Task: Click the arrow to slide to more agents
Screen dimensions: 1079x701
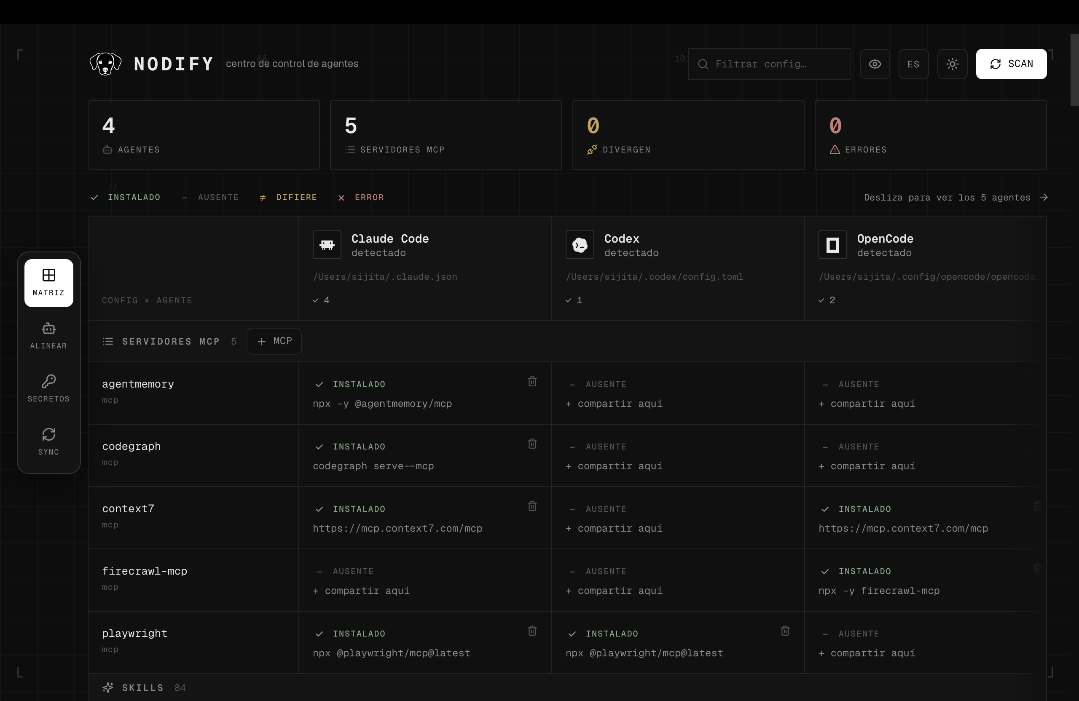Action: 1044,197
